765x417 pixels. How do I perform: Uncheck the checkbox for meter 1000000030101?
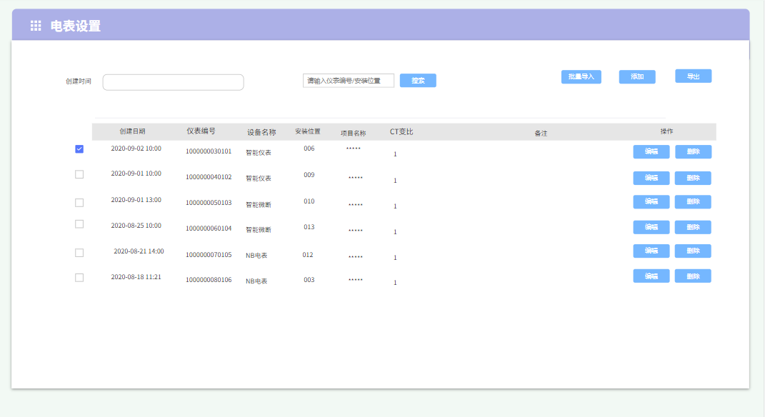pyautogui.click(x=79, y=149)
